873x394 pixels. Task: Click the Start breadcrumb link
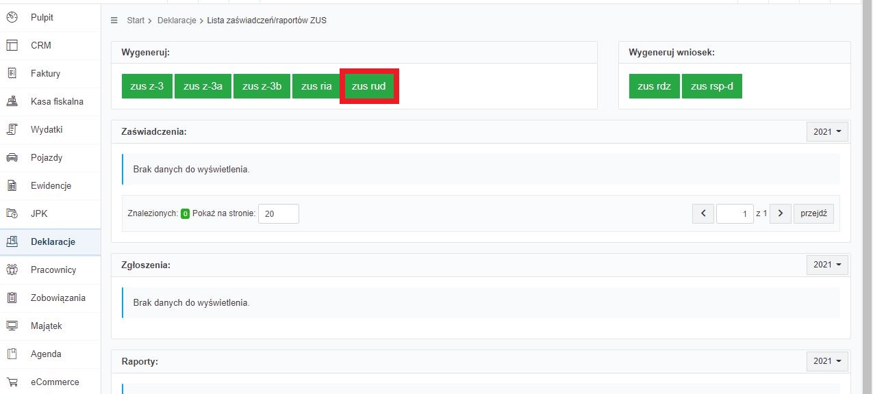[x=136, y=21]
